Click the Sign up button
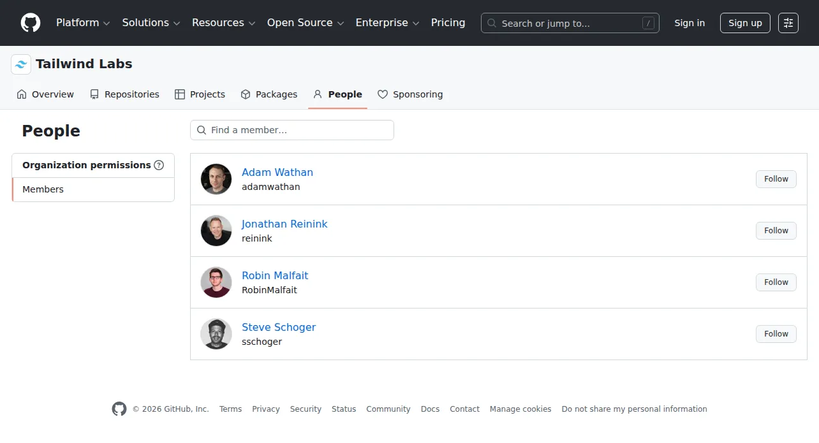Screen dimensions: 819x443 [745, 23]
